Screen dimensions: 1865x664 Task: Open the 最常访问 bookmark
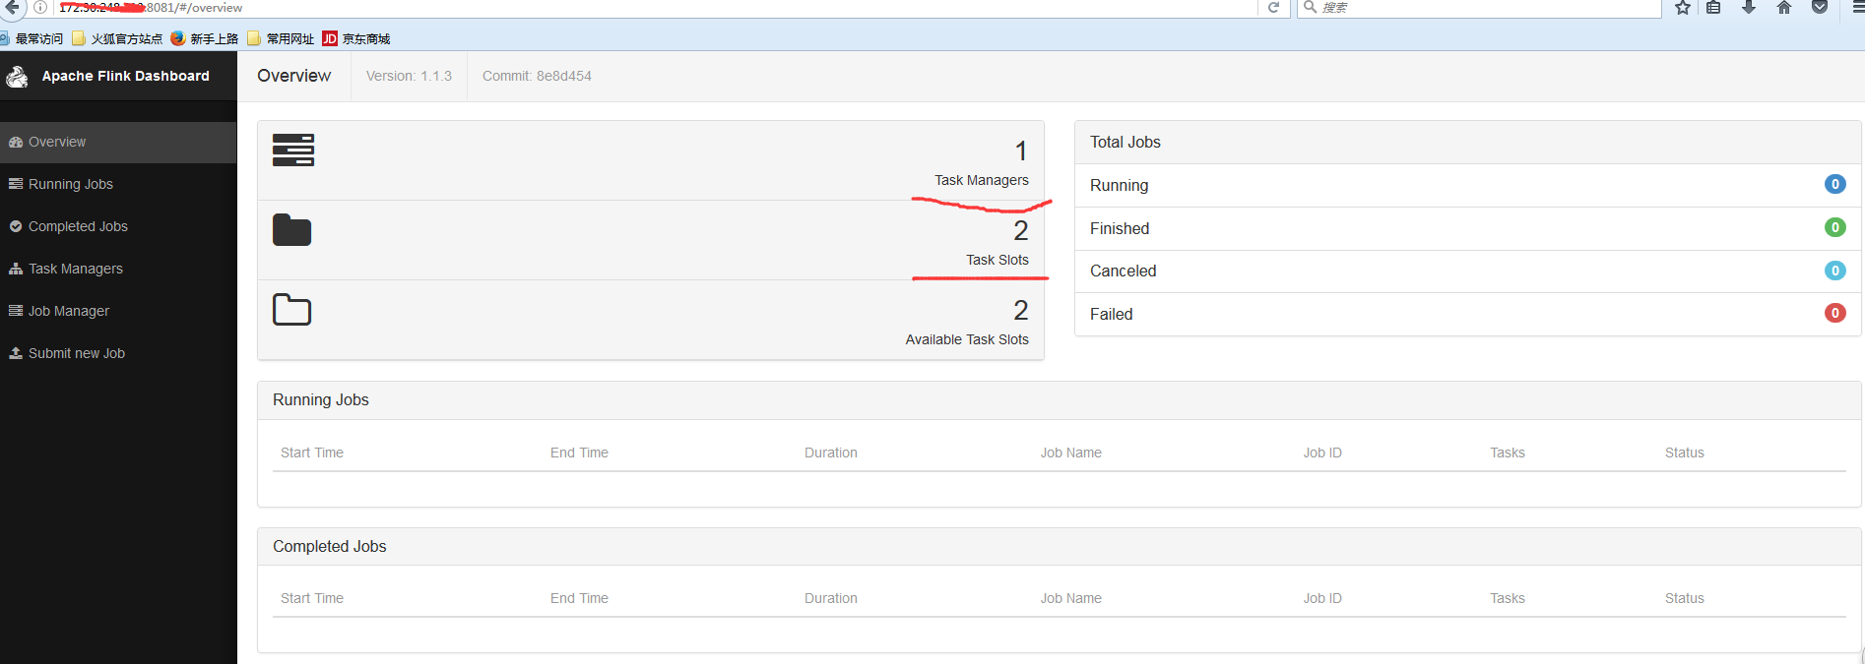pos(32,38)
